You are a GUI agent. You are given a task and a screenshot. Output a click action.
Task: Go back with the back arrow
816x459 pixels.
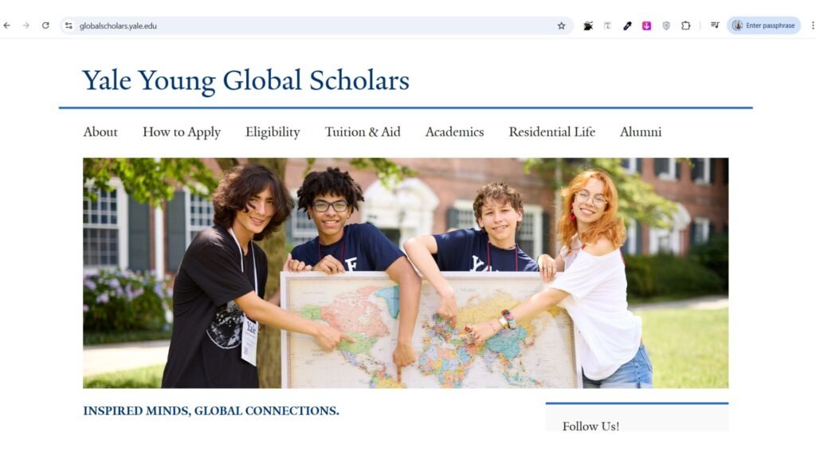tap(6, 25)
